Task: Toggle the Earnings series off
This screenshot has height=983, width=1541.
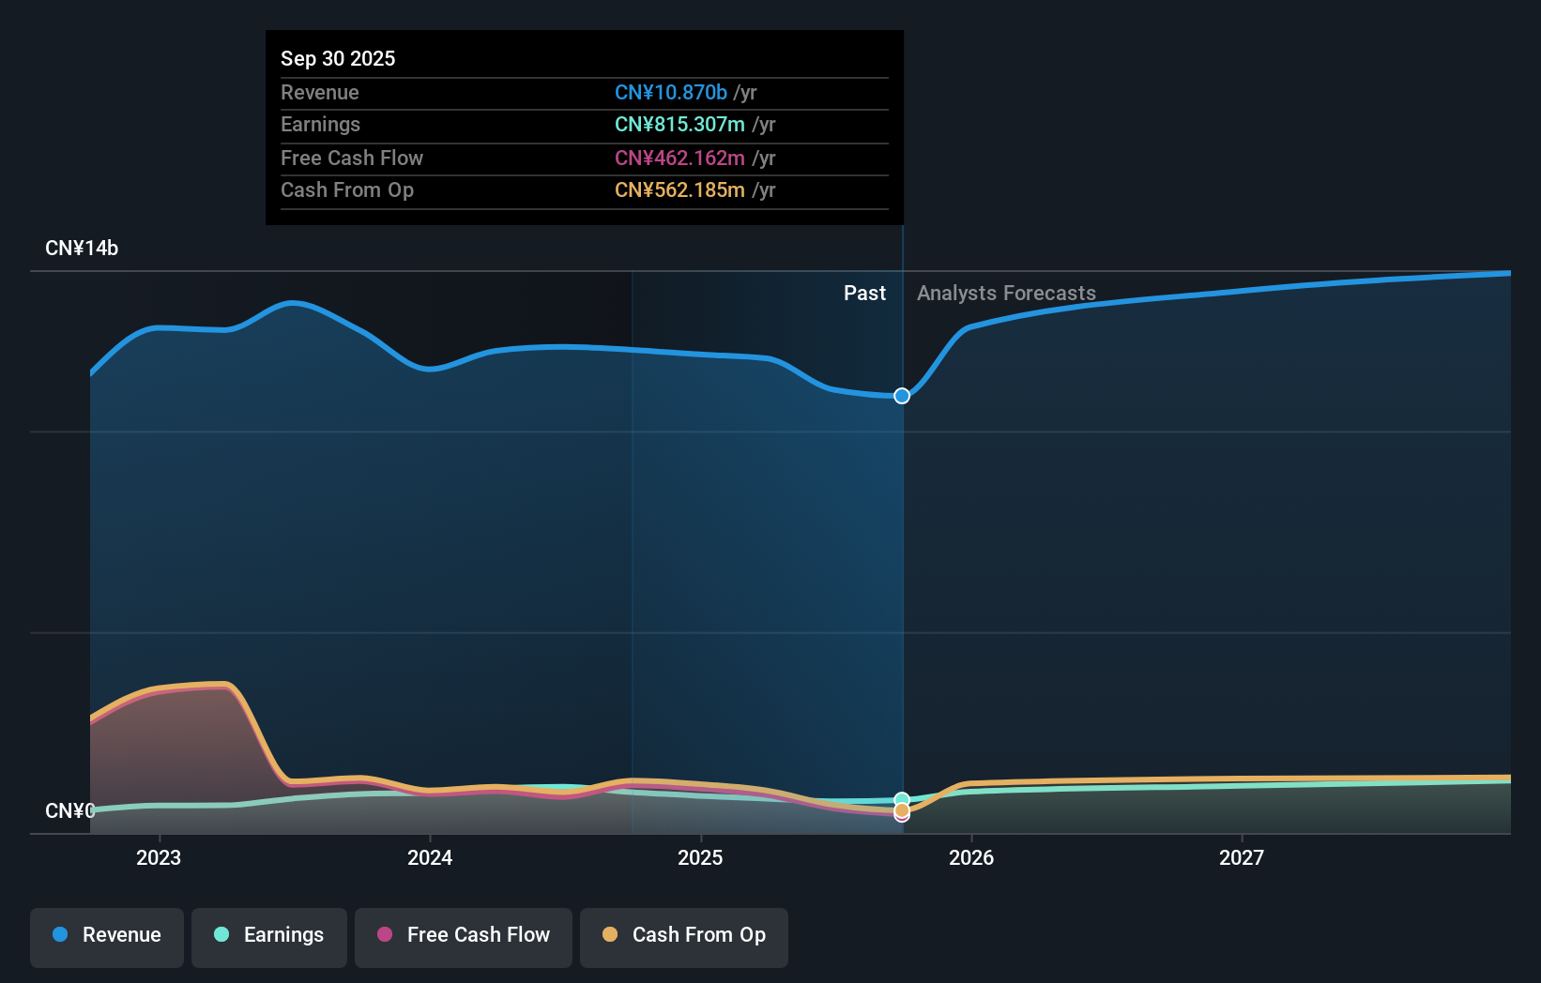Action: (269, 935)
